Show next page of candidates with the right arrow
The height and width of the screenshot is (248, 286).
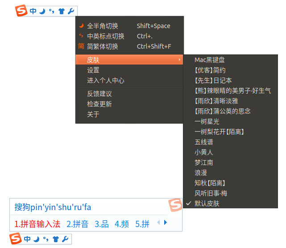click(x=166, y=223)
